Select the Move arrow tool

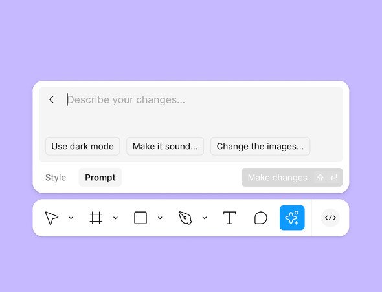[51, 218]
